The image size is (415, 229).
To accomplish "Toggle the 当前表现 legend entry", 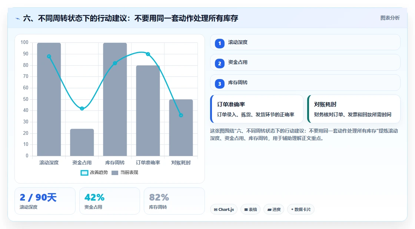I will (125, 172).
